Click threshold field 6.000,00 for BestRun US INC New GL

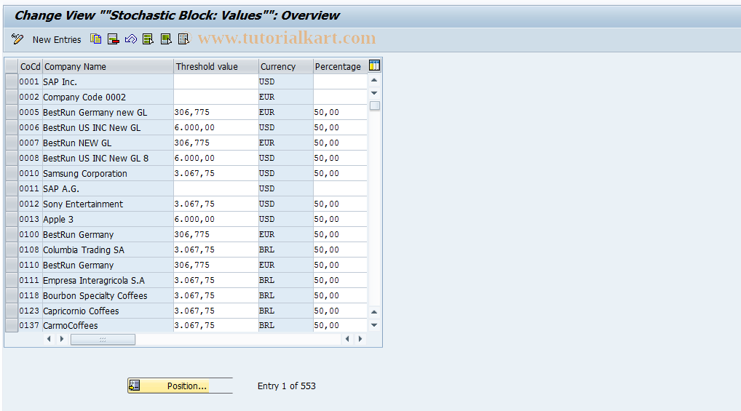(x=216, y=127)
